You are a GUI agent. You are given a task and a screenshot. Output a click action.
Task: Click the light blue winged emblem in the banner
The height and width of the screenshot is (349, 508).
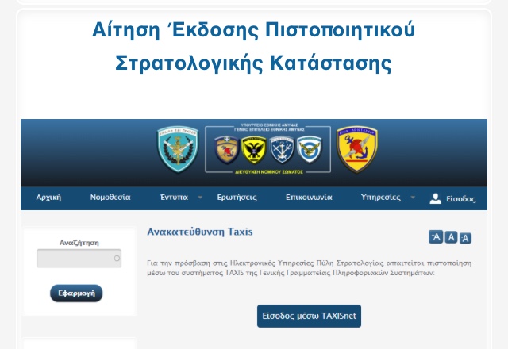(307, 148)
